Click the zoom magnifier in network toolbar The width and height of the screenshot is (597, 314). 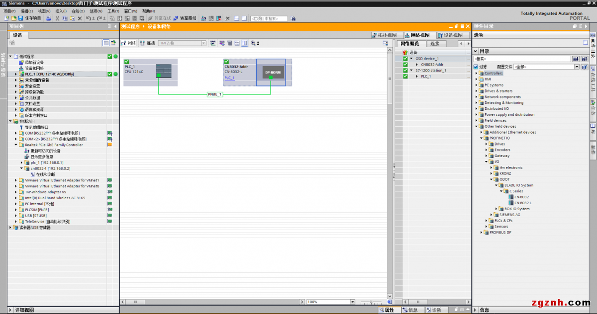point(253,43)
